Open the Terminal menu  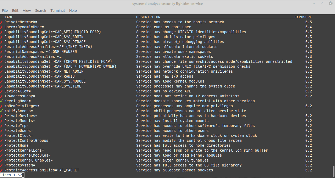click(57, 10)
